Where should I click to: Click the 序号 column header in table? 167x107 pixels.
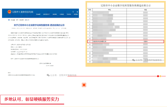coord(90,9)
